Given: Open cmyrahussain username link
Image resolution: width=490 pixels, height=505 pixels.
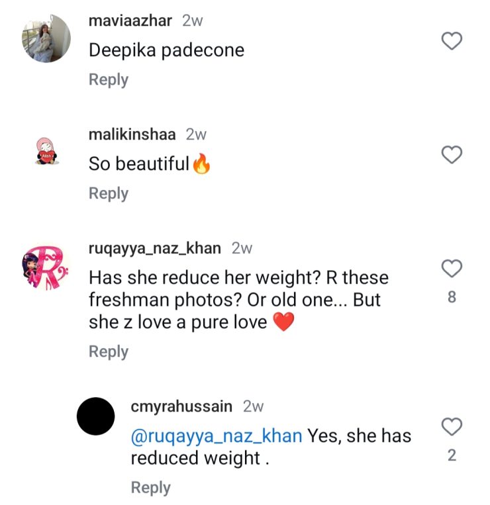Looking at the screenshot, I should (x=183, y=406).
